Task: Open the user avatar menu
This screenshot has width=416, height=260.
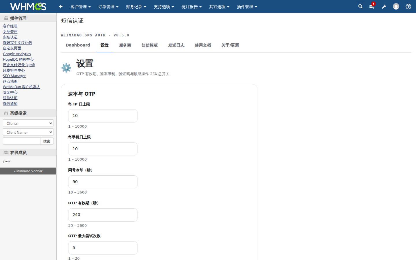Action: click(396, 6)
